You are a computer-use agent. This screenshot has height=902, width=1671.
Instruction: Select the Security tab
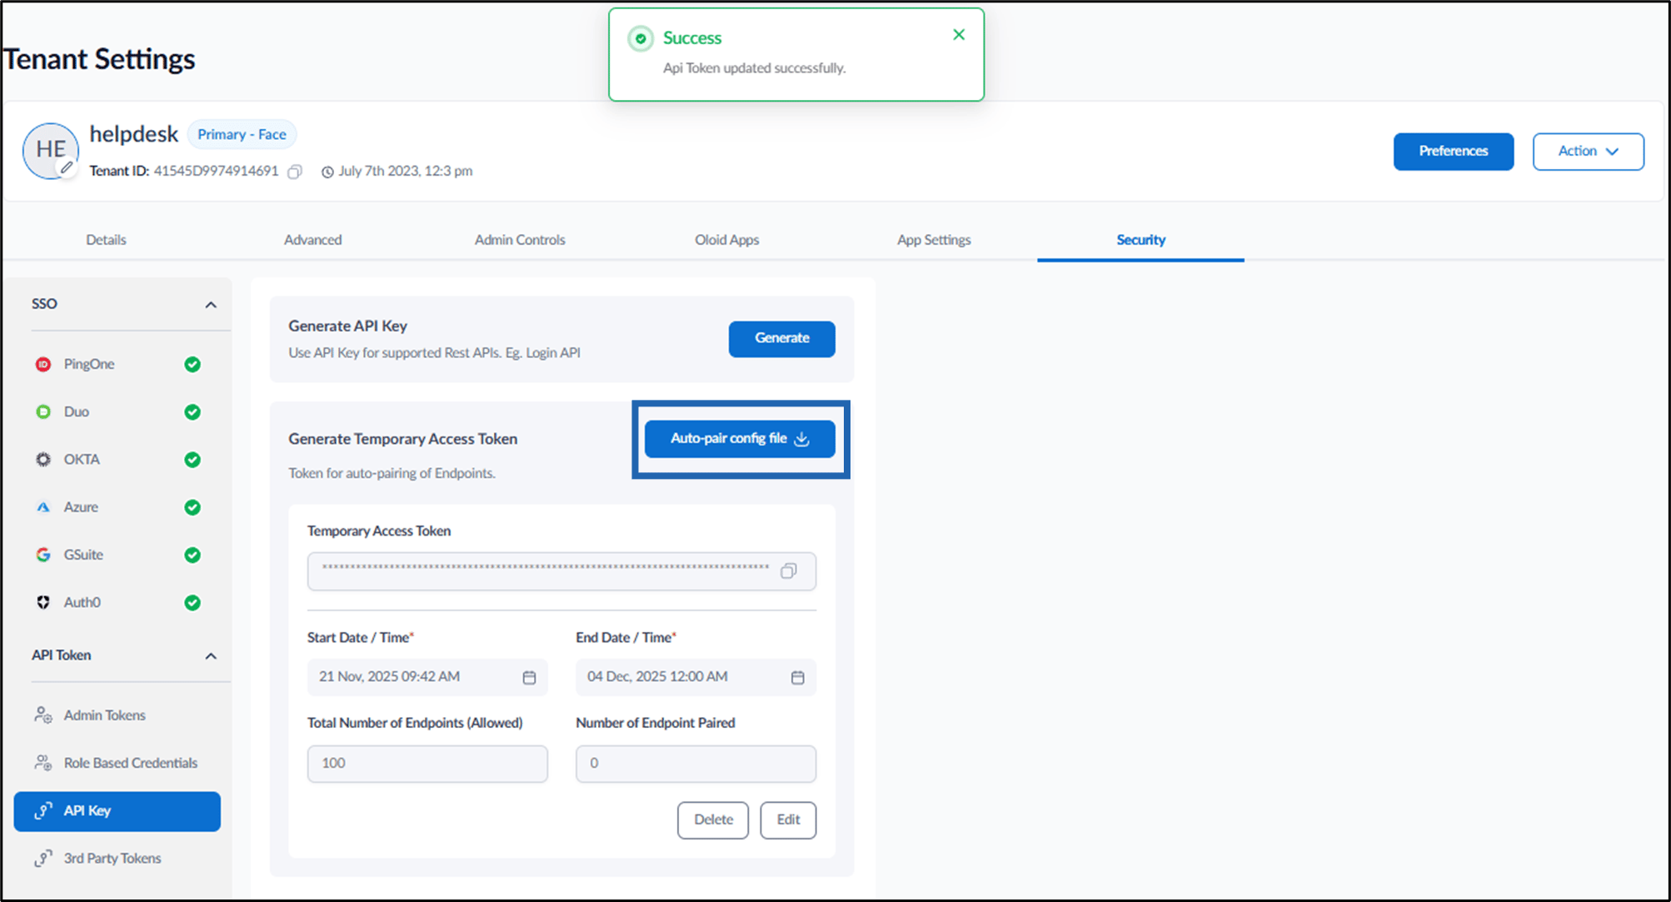[x=1140, y=240]
